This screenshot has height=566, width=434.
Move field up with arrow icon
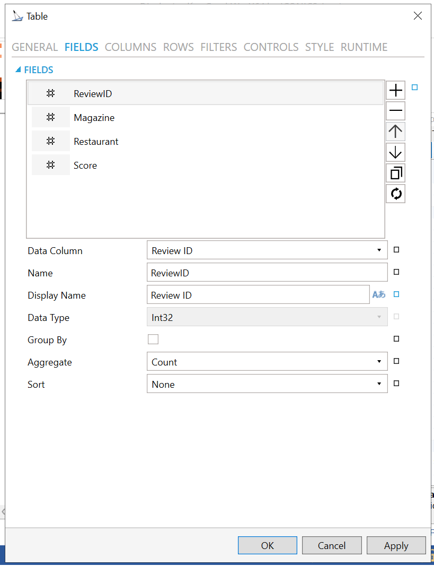coord(395,132)
